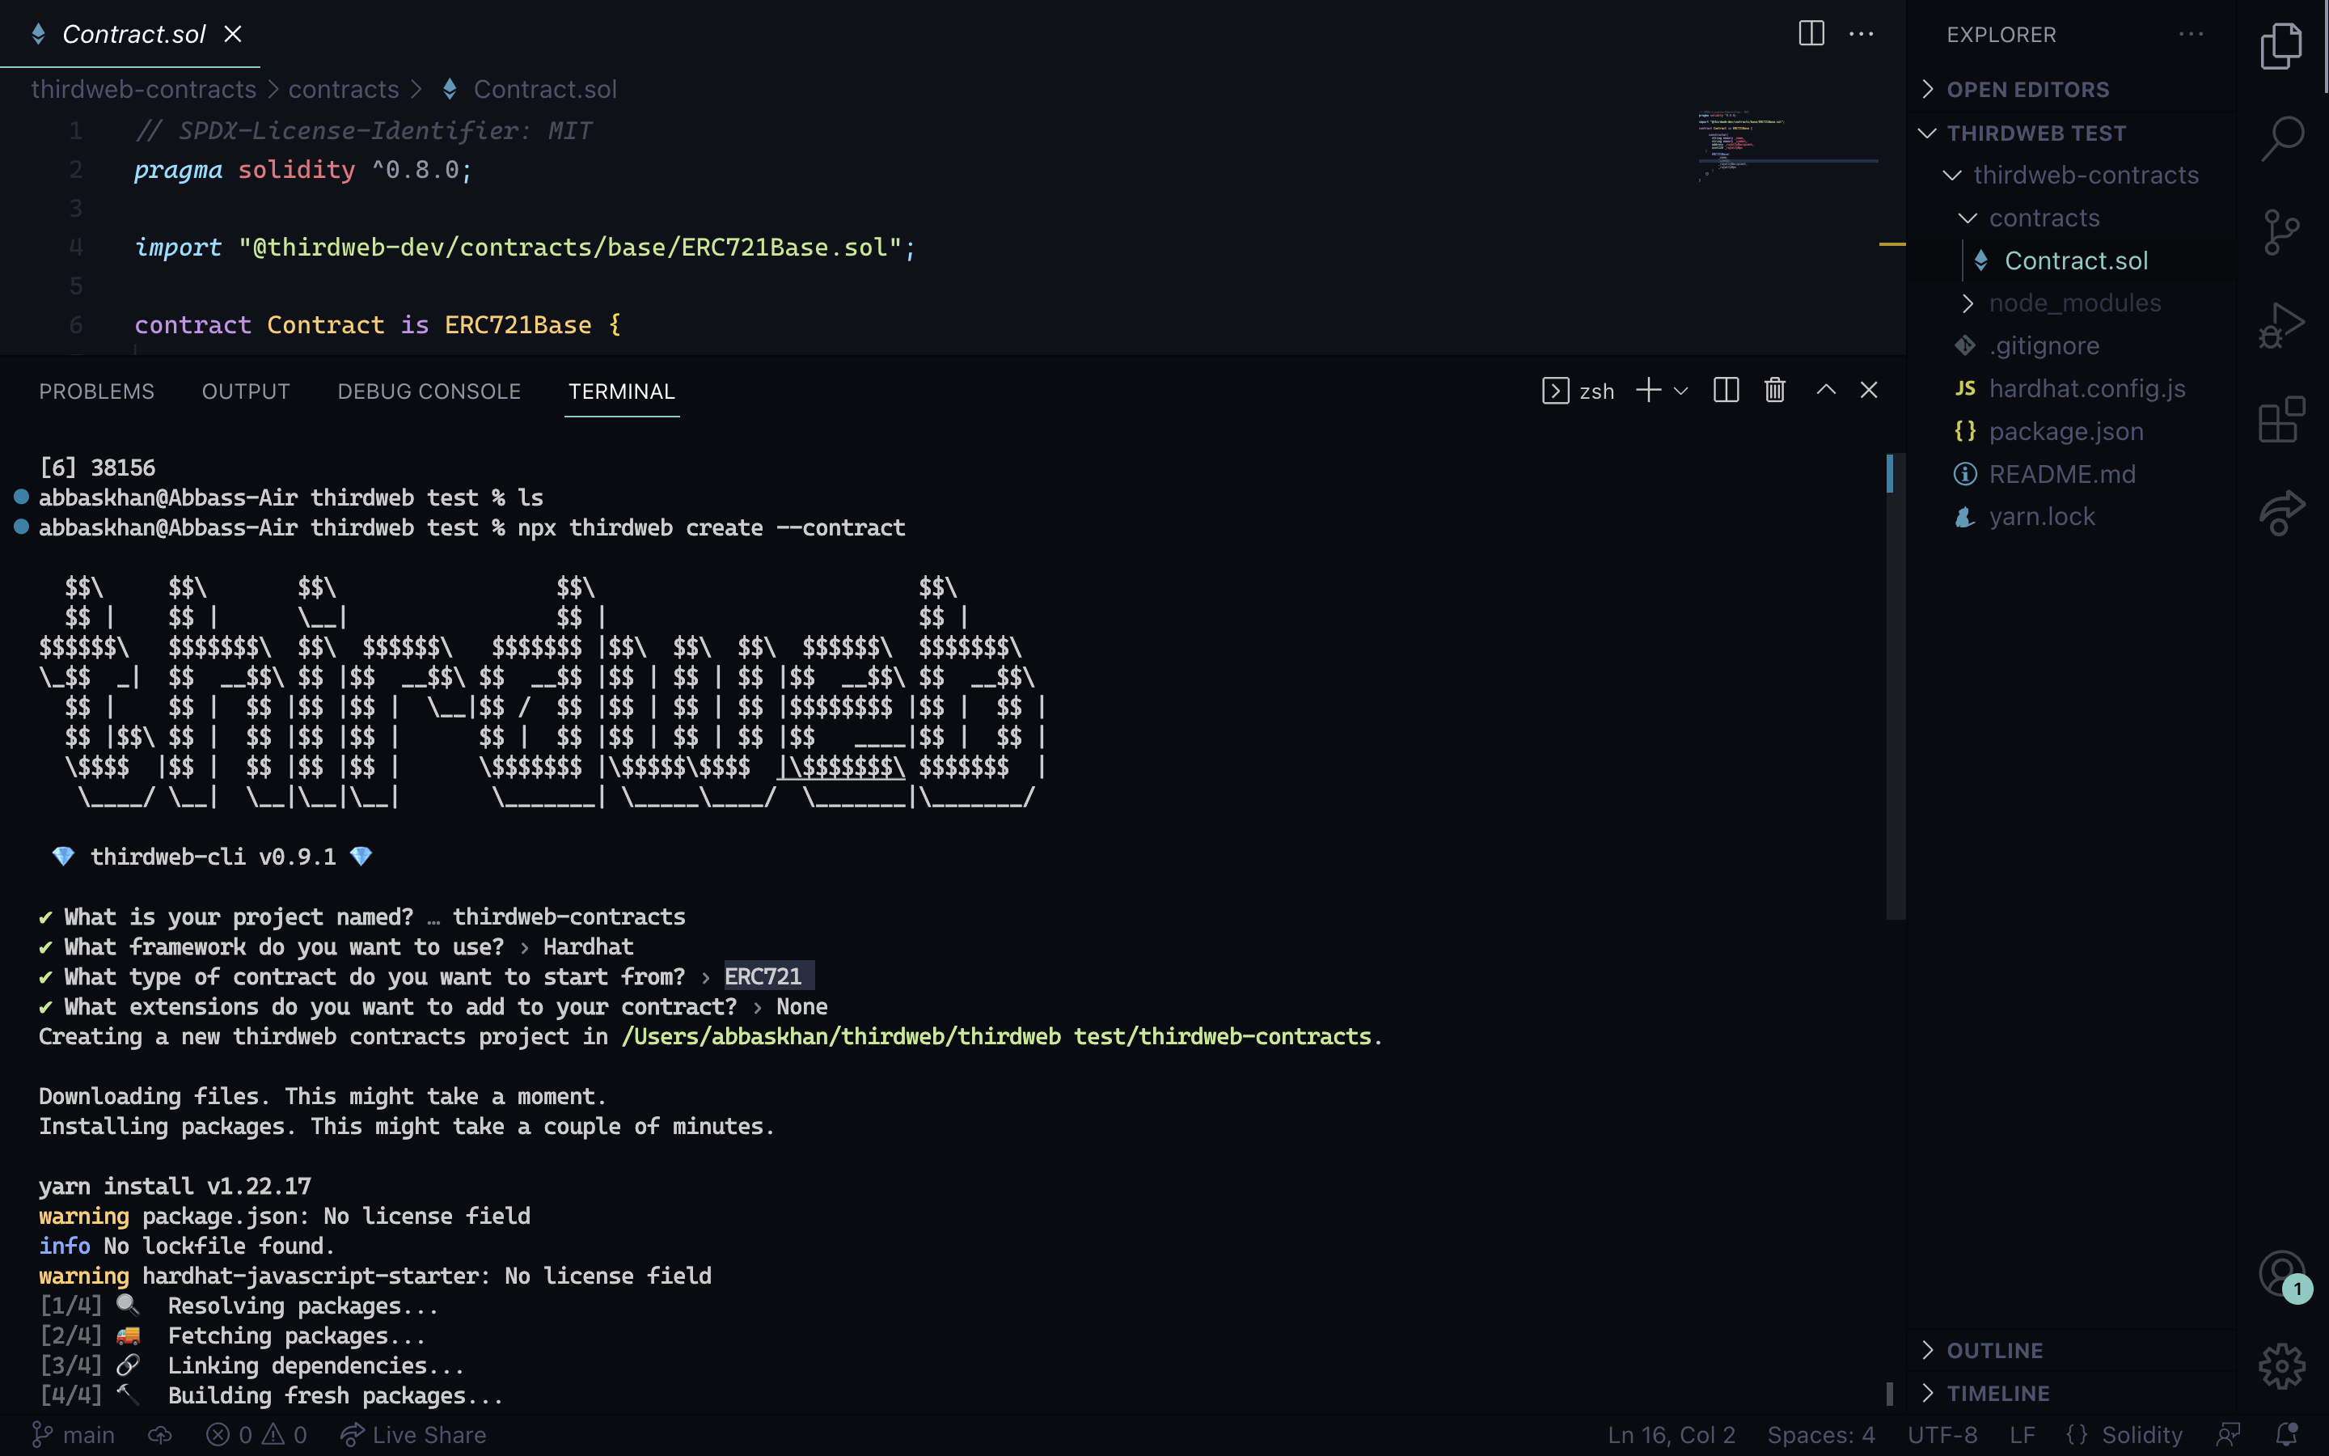Open the Run and Debug view
This screenshot has height=1456, width=2329.
(x=2280, y=325)
